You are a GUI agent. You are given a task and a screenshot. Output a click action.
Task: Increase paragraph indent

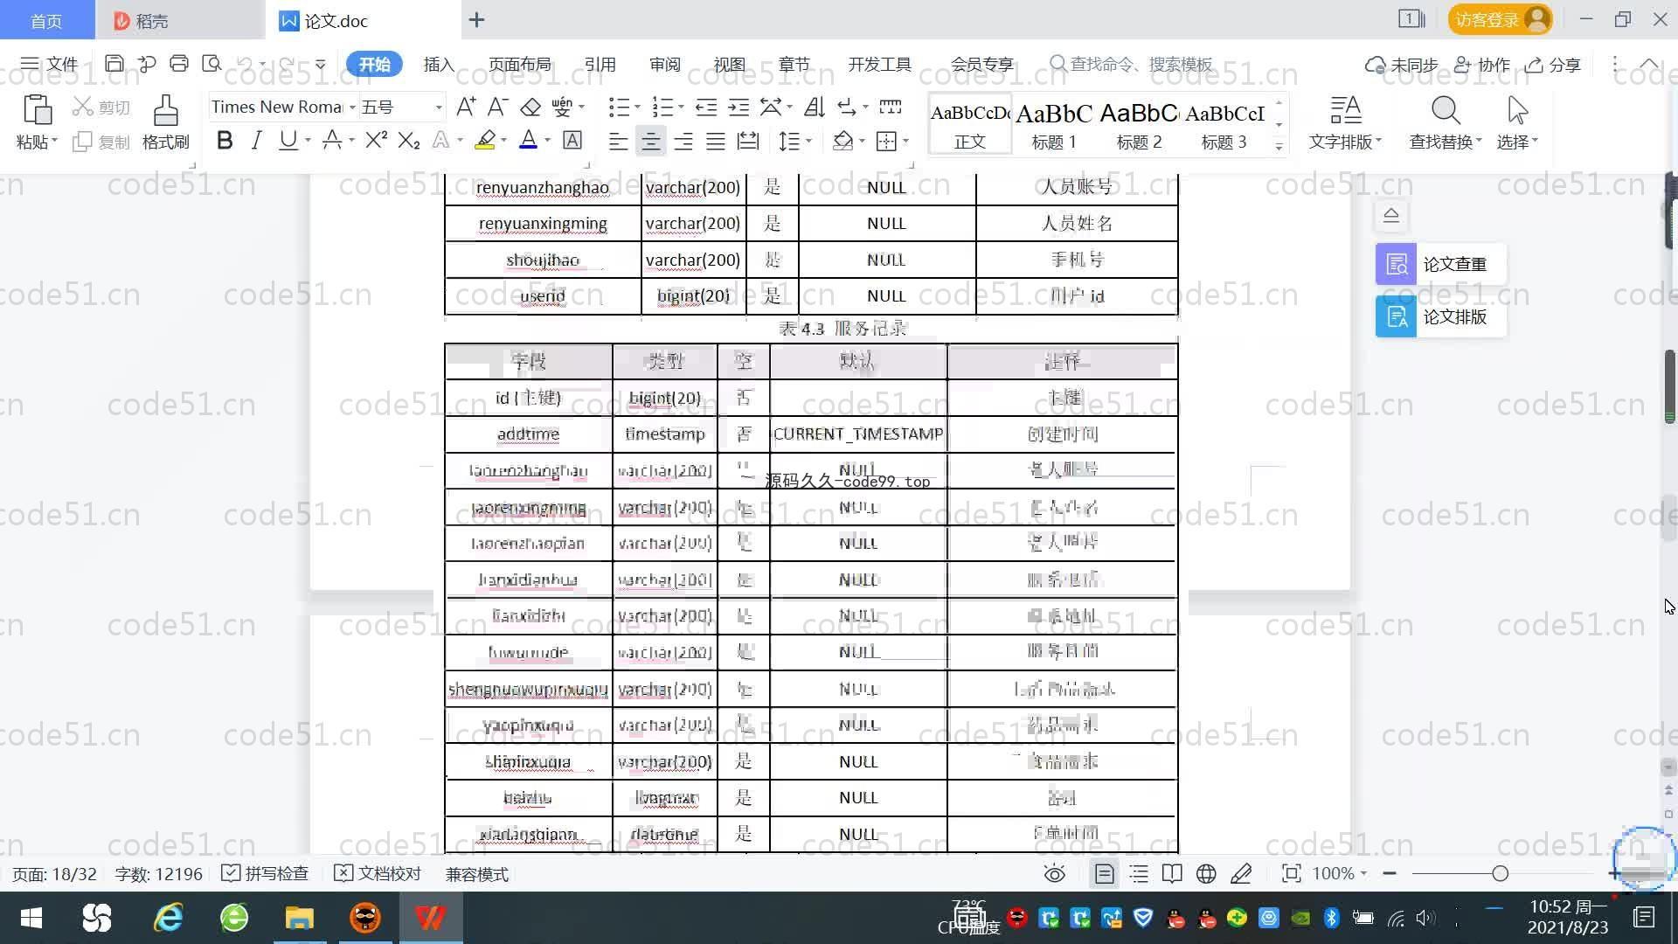tap(738, 108)
